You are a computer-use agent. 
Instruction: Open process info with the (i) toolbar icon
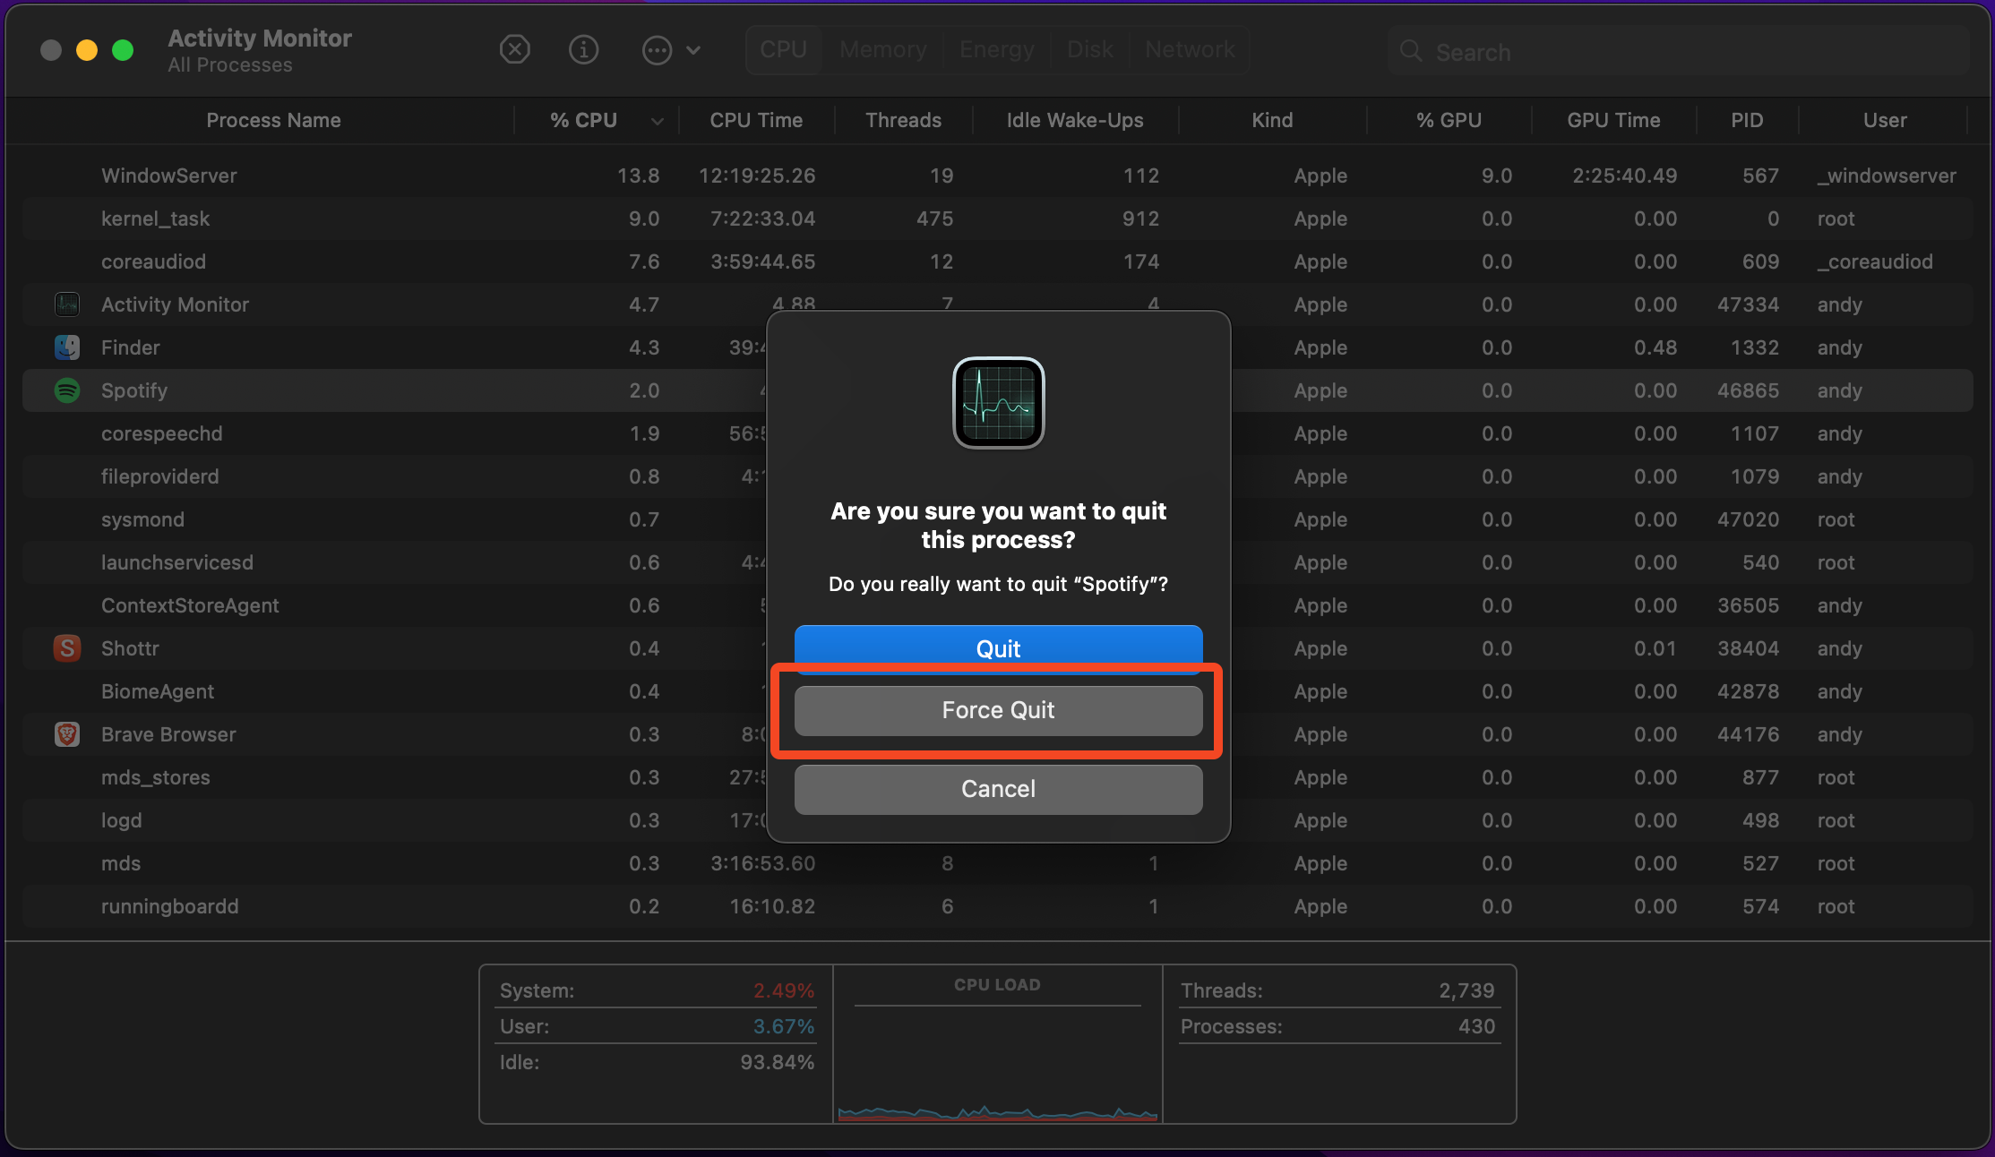583,49
